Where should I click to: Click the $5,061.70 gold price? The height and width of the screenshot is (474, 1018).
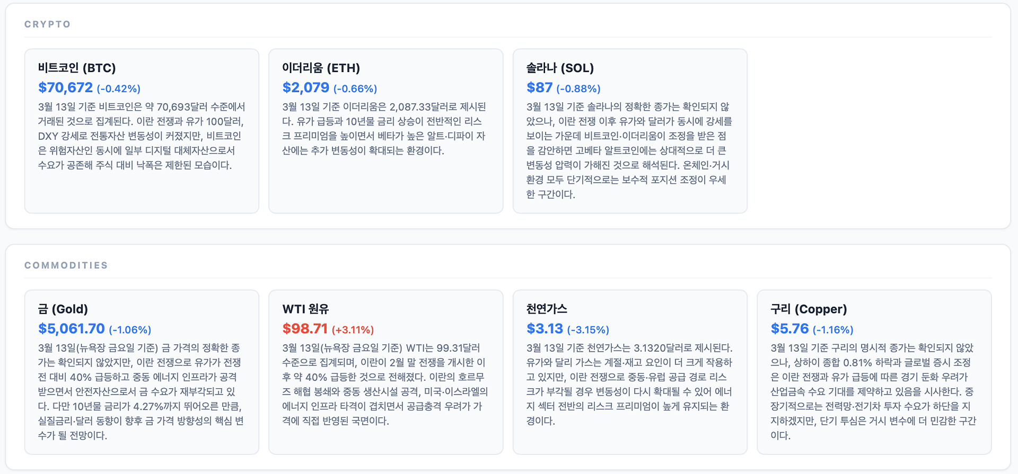pyautogui.click(x=72, y=328)
